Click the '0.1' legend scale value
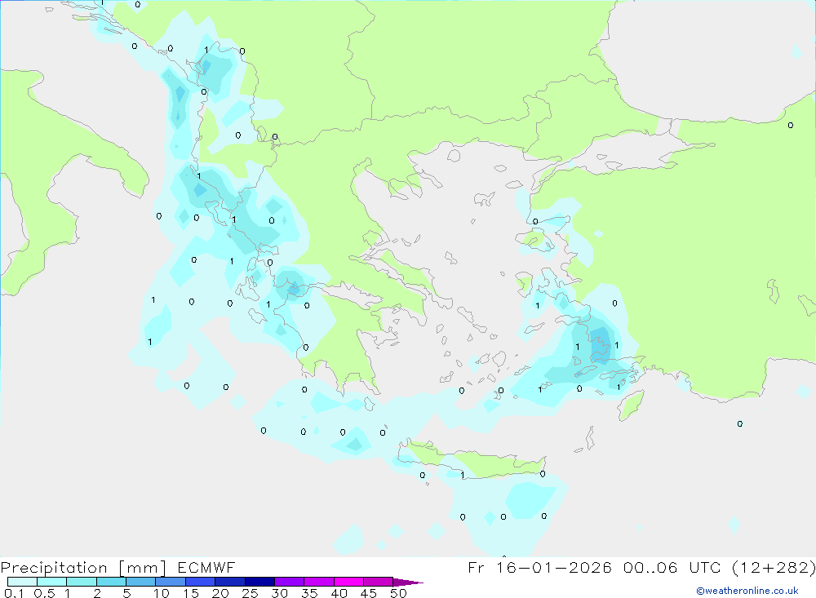Image resolution: width=816 pixels, height=598 pixels. [x=14, y=593]
